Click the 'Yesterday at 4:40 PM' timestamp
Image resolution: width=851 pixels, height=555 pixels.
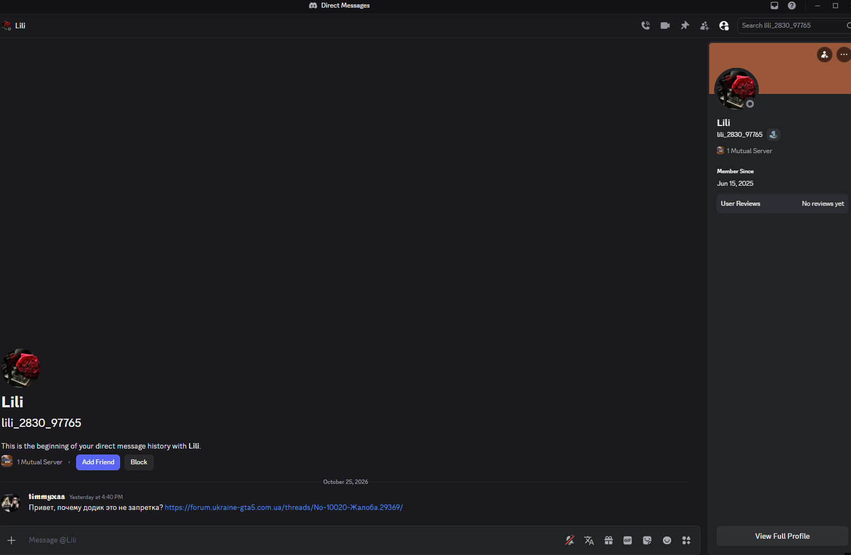(x=96, y=497)
